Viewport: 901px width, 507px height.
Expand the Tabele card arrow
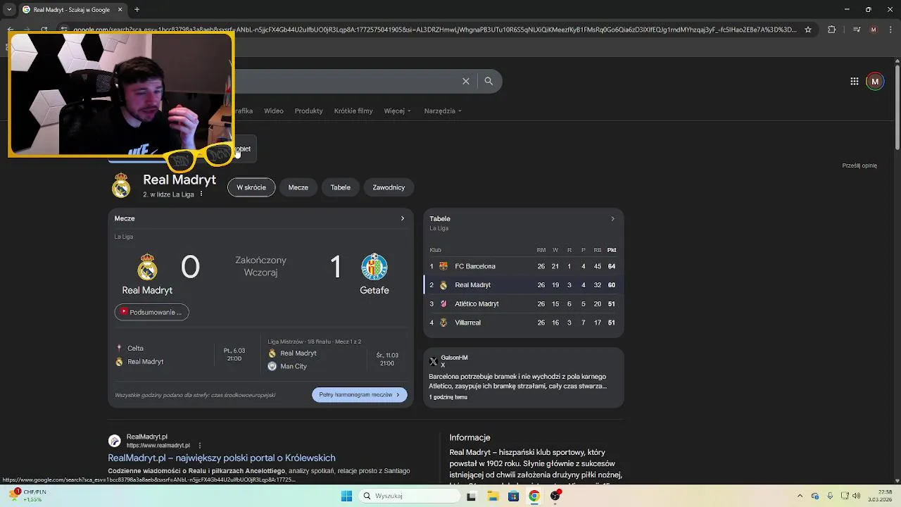click(x=612, y=218)
